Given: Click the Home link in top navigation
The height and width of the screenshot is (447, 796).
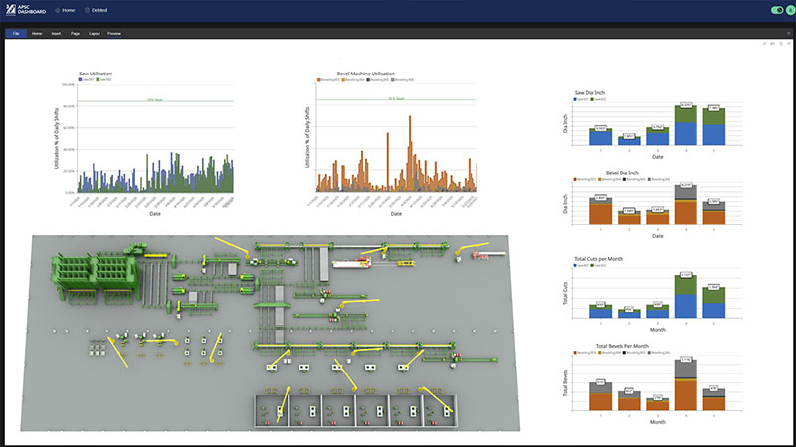Looking at the screenshot, I should tap(68, 10).
